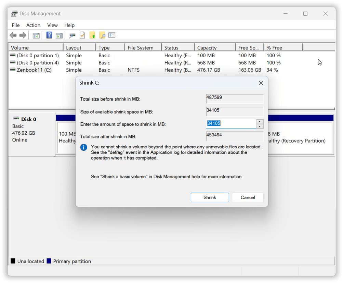343x283 pixels.
Task: Click the yellow page with magnifier icon
Action: [102, 35]
